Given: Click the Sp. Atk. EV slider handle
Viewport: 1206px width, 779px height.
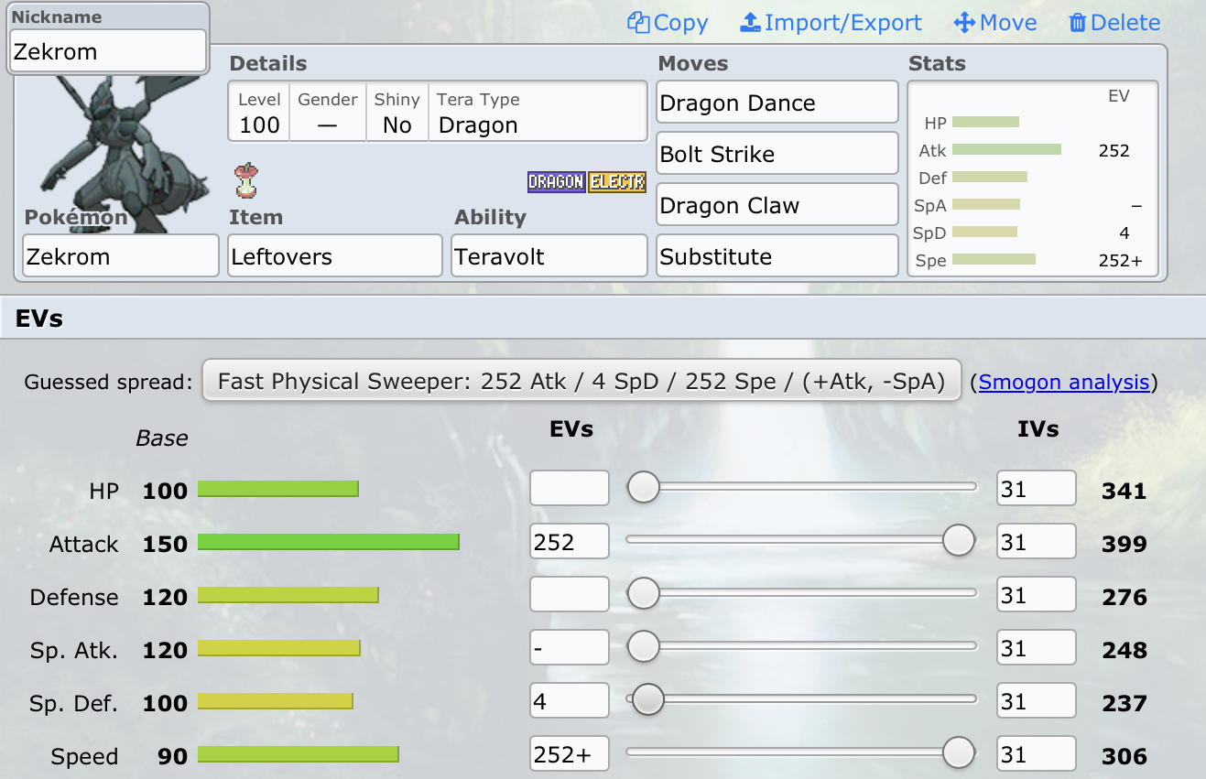Looking at the screenshot, I should [x=644, y=647].
